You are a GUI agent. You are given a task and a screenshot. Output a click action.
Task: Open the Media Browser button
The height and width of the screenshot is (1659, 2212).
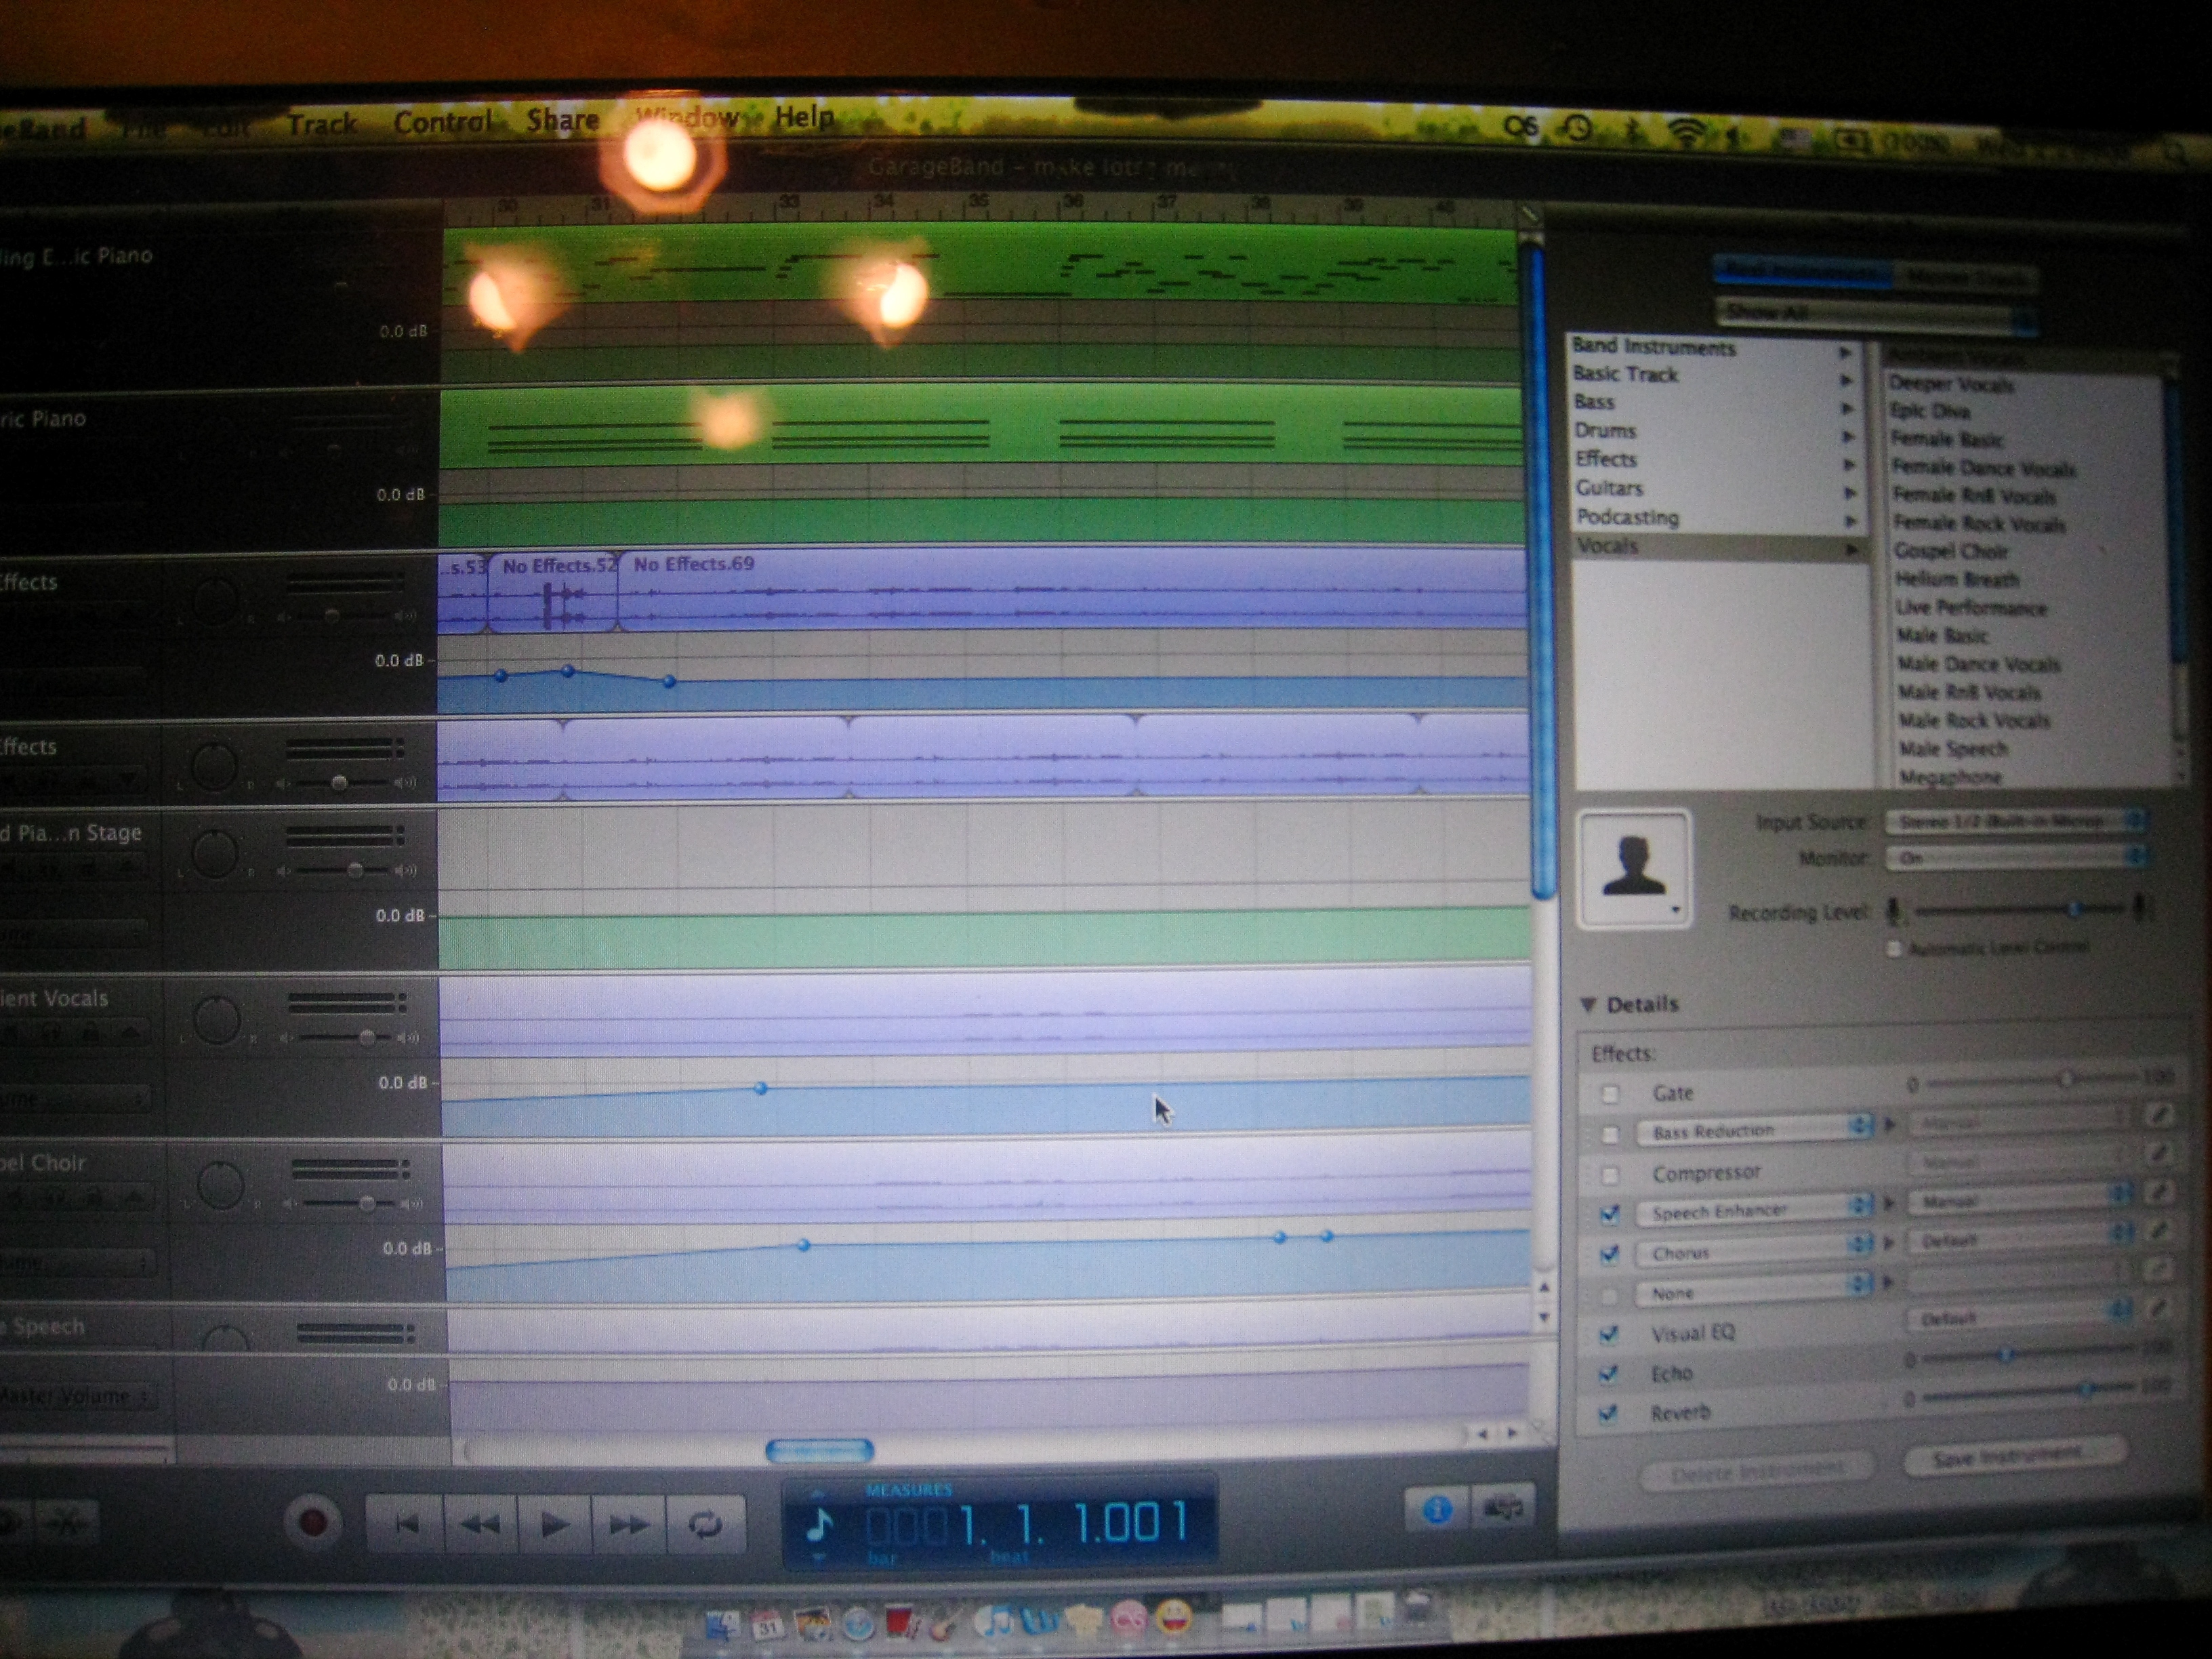click(x=1502, y=1508)
